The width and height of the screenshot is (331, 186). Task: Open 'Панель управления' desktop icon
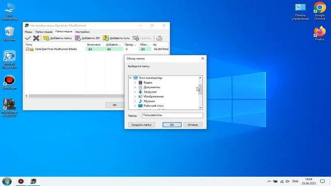pyautogui.click(x=300, y=11)
